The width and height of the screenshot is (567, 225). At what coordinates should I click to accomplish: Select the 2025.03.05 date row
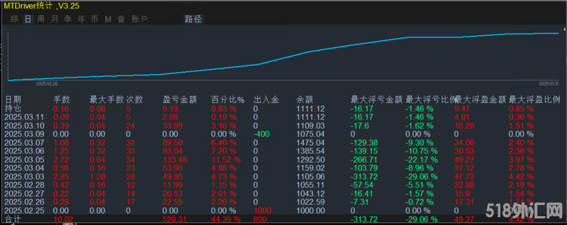[24, 160]
